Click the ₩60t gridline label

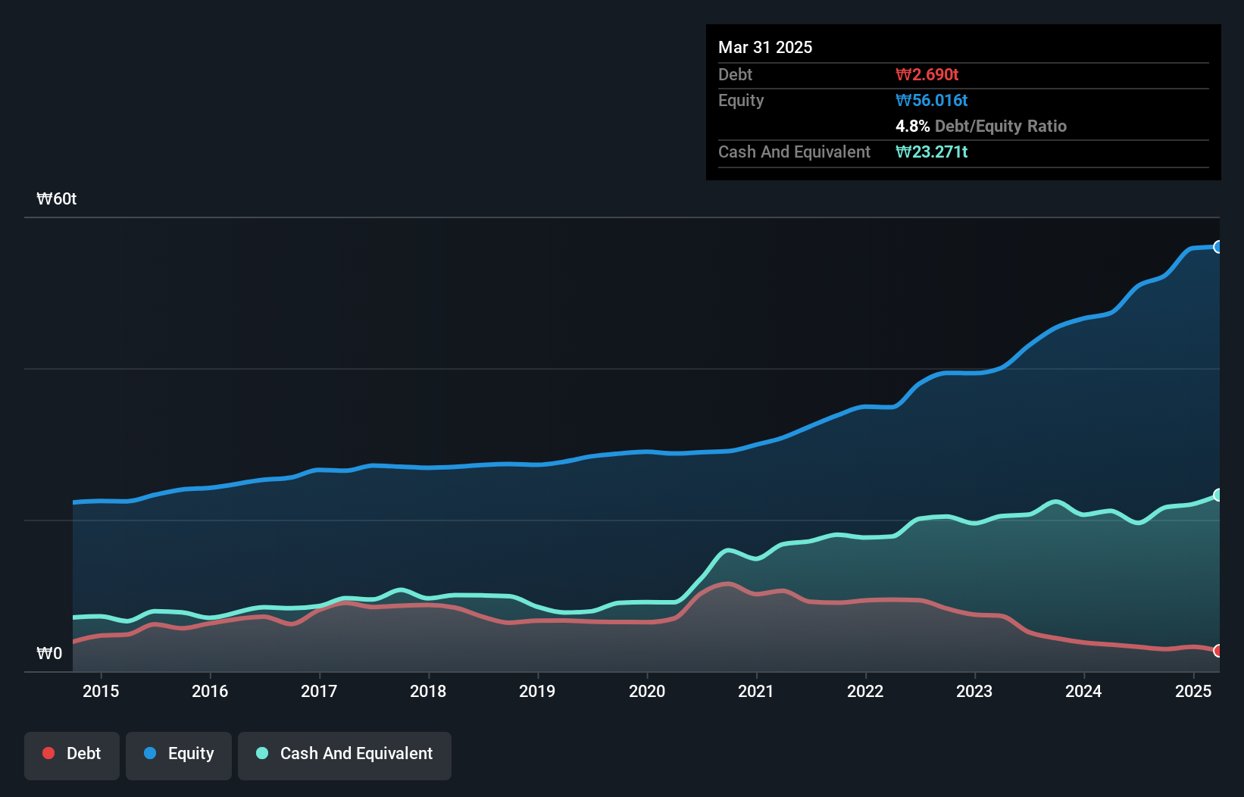click(56, 198)
